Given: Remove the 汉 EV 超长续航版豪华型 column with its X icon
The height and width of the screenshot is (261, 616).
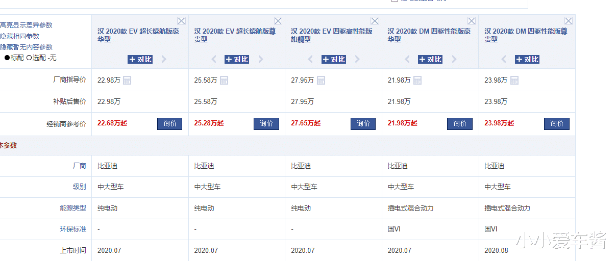Looking at the screenshot, I should click(x=181, y=21).
